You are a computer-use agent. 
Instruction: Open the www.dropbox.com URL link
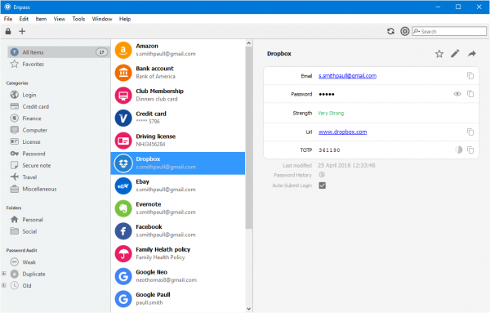pyautogui.click(x=342, y=132)
